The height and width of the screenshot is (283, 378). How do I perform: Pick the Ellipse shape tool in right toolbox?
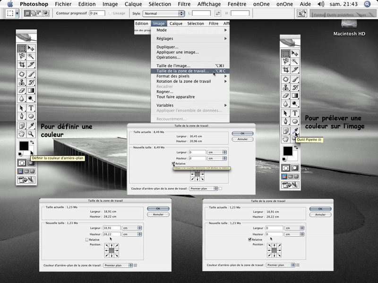pos(294,121)
